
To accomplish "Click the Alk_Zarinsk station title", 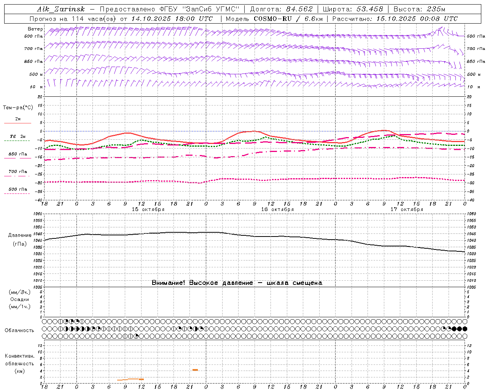I will click(x=61, y=9).
